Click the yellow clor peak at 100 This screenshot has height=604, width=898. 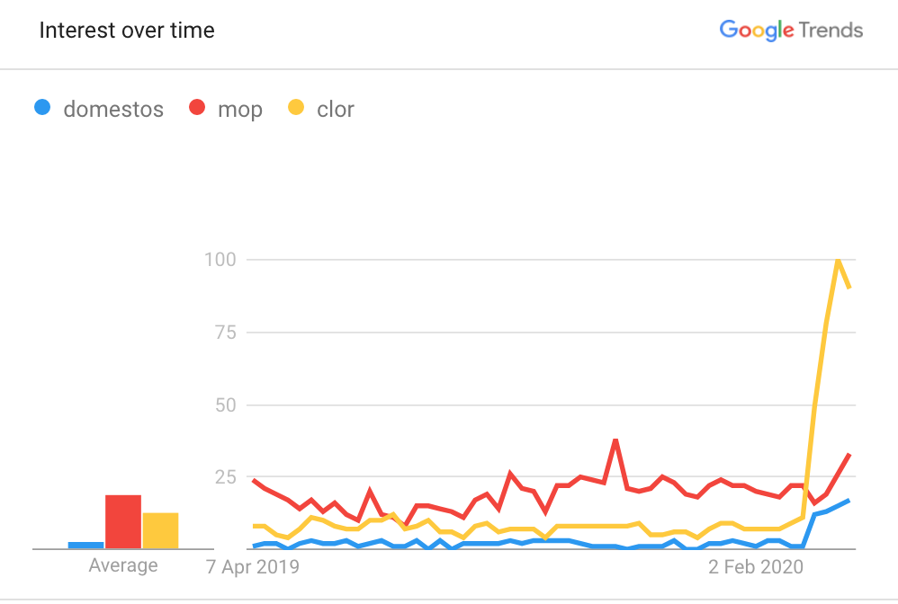click(x=838, y=261)
